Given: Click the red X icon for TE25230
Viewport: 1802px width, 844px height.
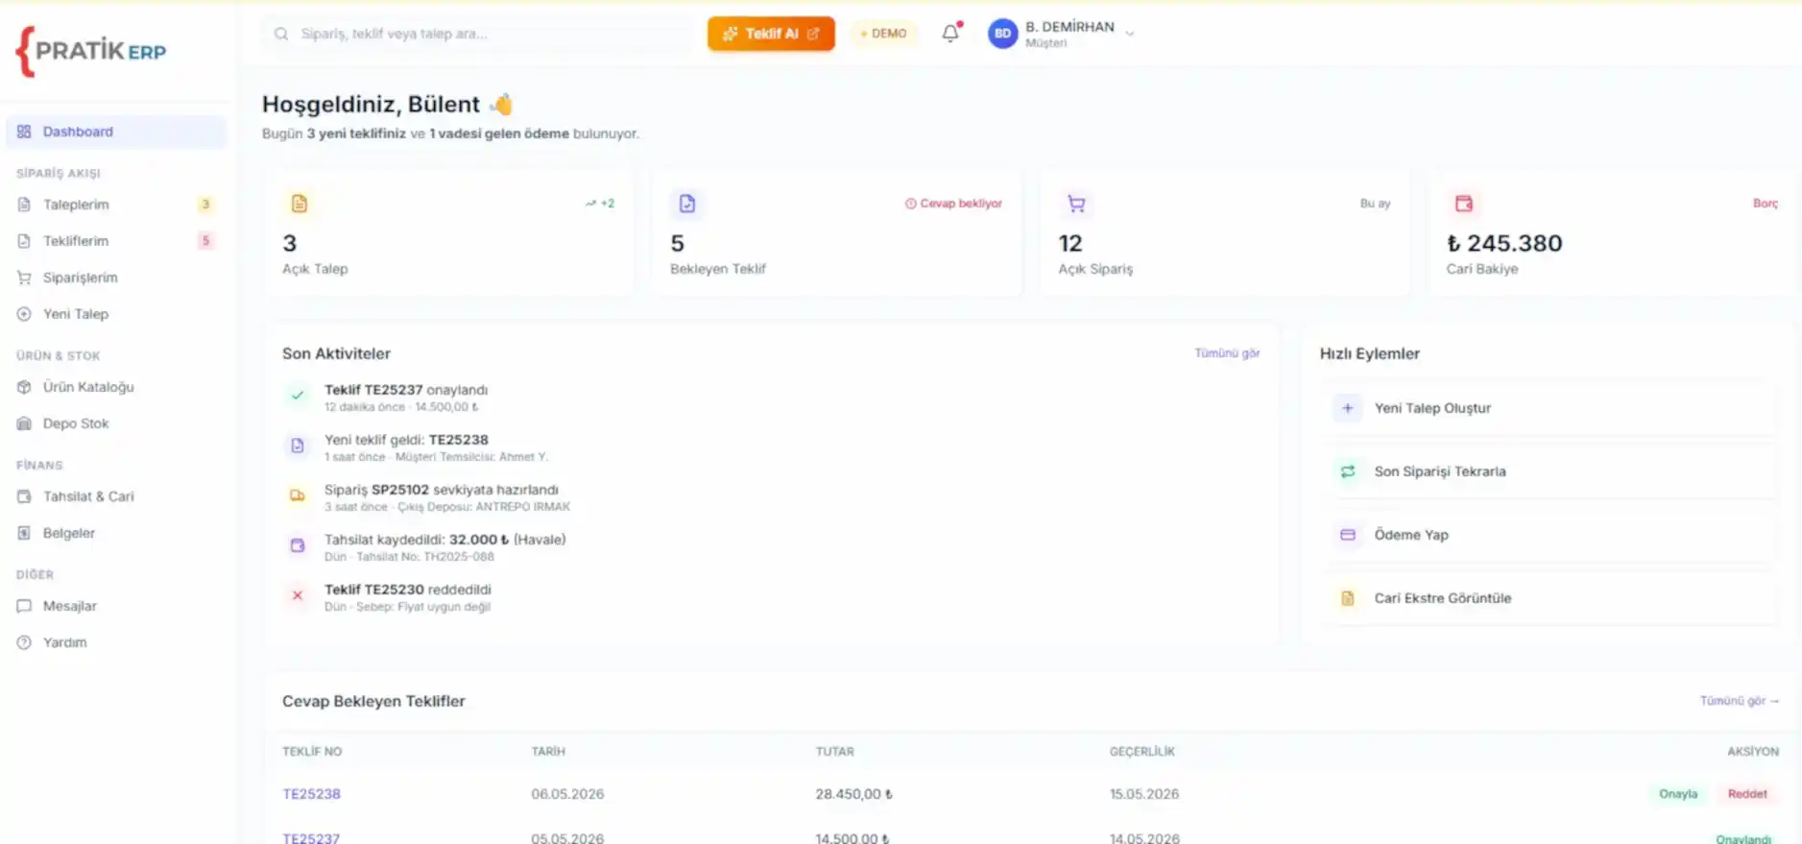Looking at the screenshot, I should [x=298, y=595].
